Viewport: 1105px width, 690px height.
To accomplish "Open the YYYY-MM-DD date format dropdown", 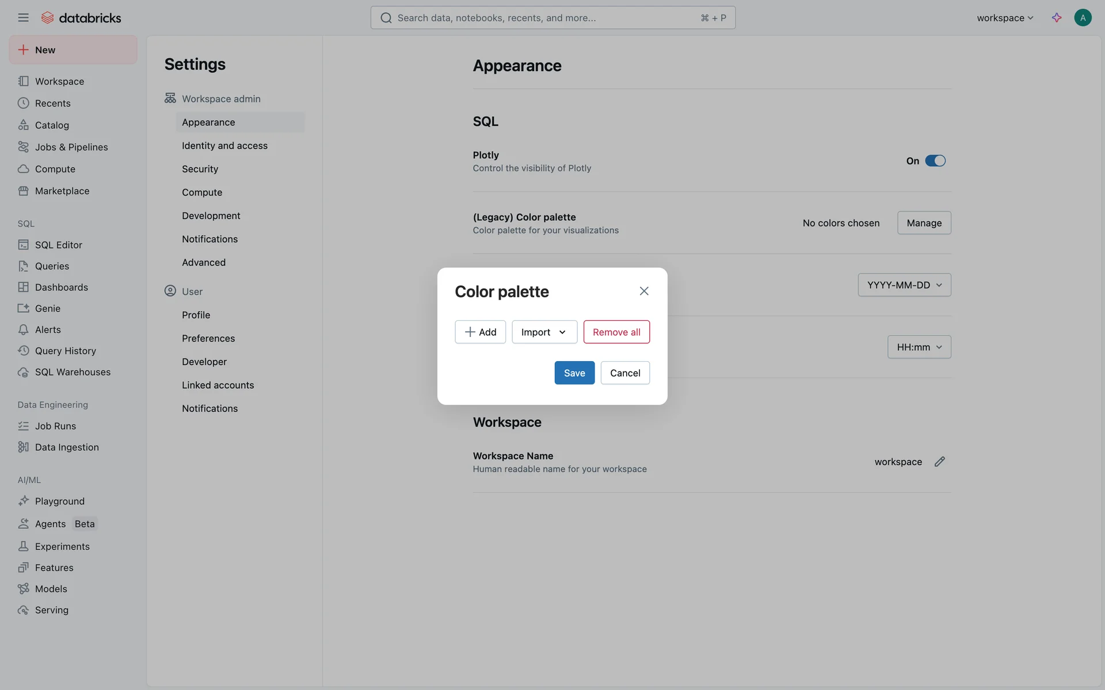I will point(904,285).
